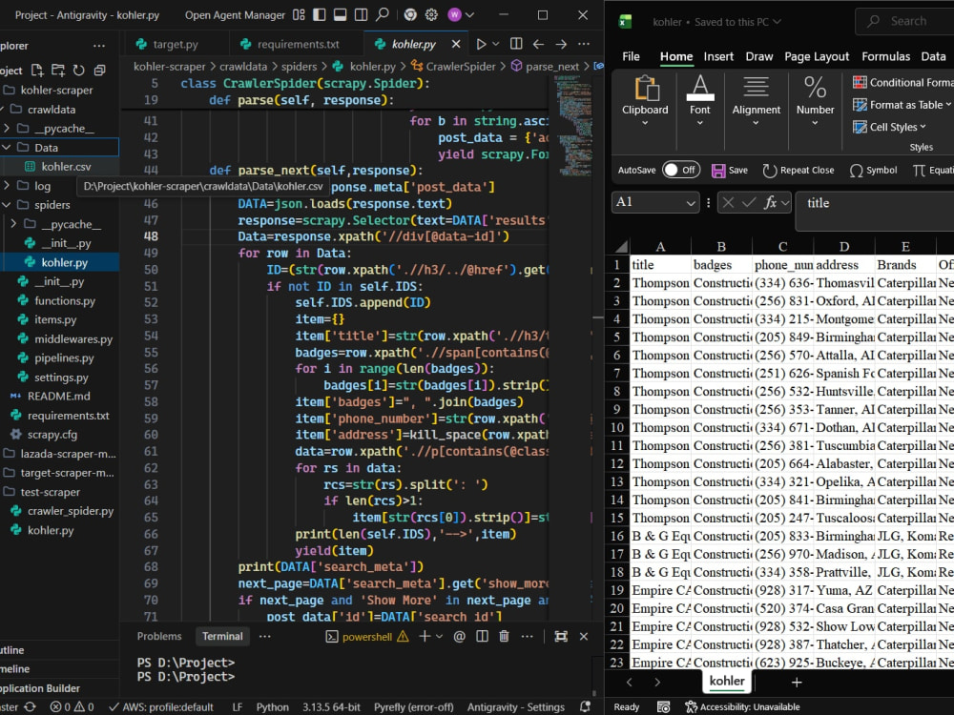Viewport: 954px width, 715px height.
Task: Open the Excel Cell Styles dropdown
Action: pos(889,127)
